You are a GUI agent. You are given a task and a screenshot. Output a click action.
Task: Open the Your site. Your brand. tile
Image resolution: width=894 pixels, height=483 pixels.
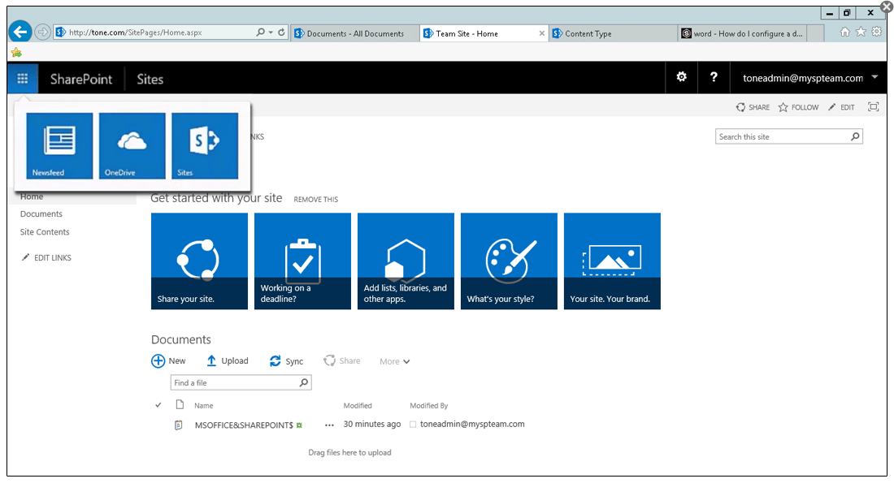point(612,261)
